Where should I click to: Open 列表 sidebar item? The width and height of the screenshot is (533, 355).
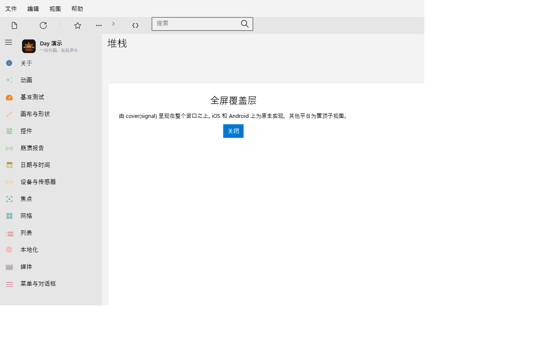51,233
